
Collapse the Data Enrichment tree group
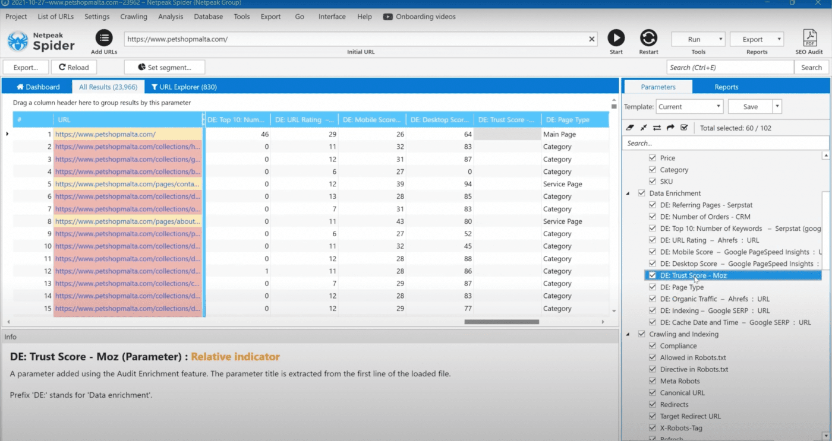coord(628,193)
